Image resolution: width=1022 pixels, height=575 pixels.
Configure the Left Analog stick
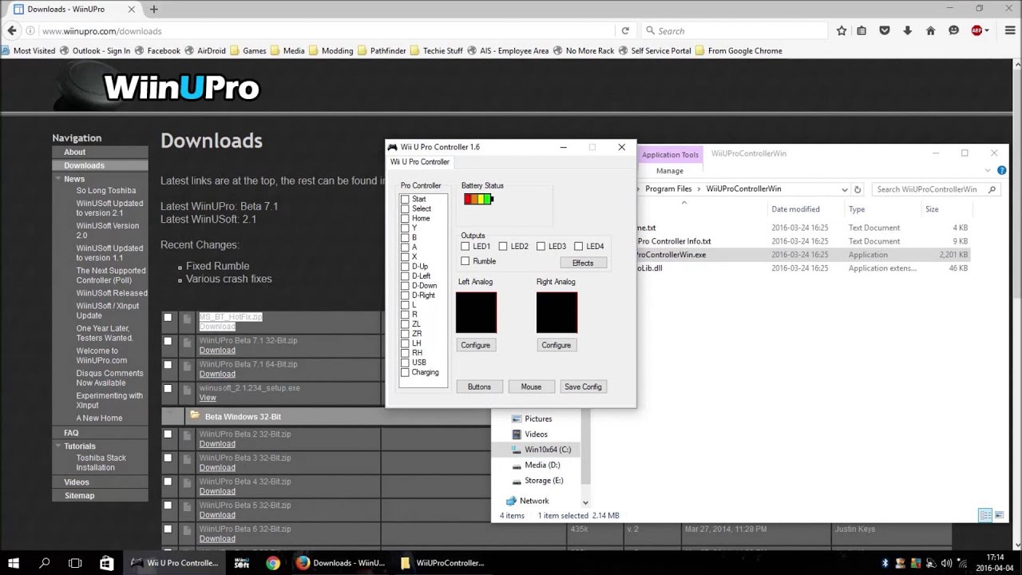click(475, 345)
